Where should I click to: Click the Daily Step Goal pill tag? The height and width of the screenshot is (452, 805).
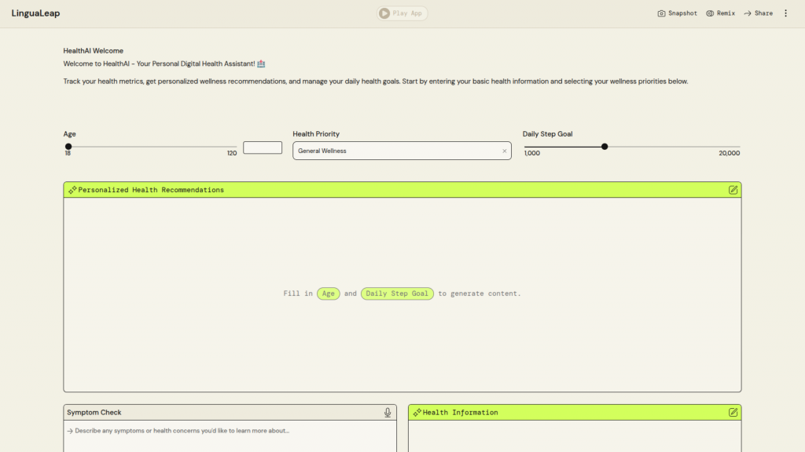[397, 293]
